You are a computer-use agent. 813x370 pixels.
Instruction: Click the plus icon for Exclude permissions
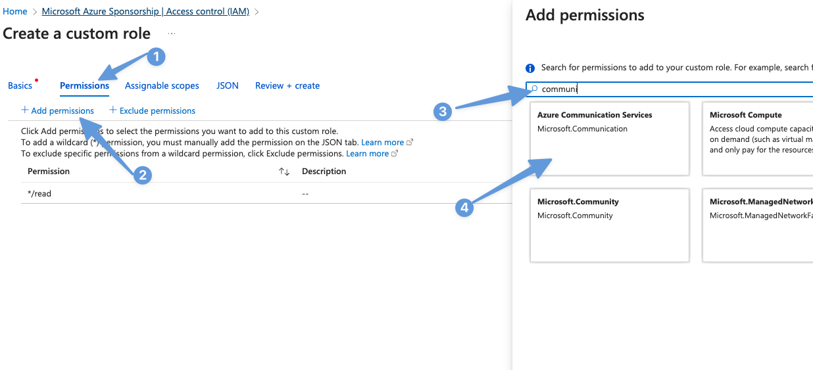click(x=113, y=110)
